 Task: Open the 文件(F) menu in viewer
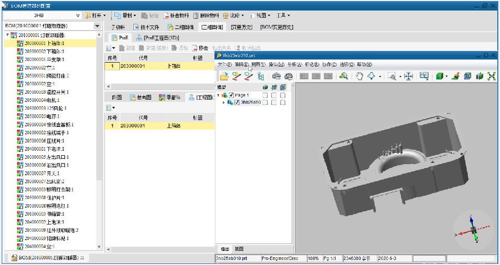click(224, 64)
